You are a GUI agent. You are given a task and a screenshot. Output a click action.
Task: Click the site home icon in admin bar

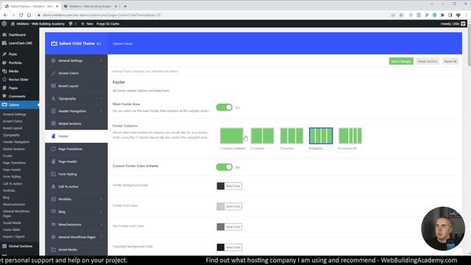(x=13, y=24)
